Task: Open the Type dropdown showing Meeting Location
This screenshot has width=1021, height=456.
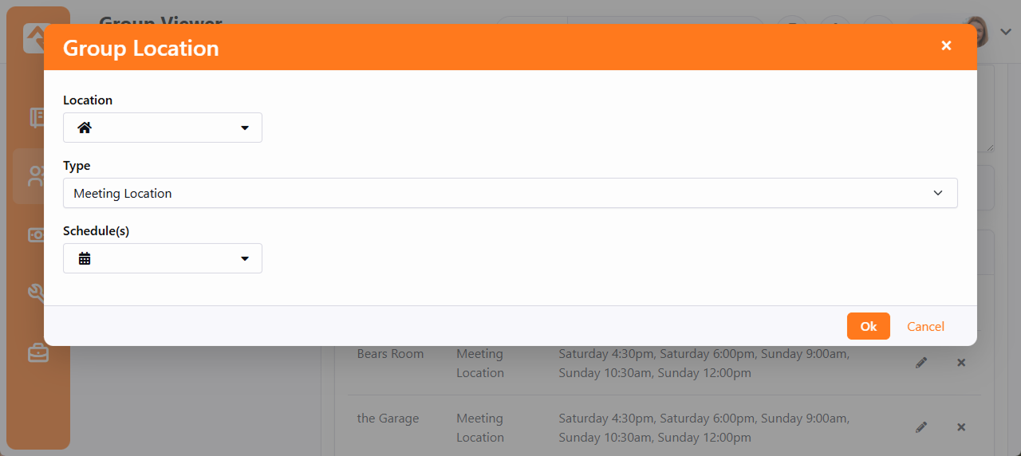Action: [510, 193]
